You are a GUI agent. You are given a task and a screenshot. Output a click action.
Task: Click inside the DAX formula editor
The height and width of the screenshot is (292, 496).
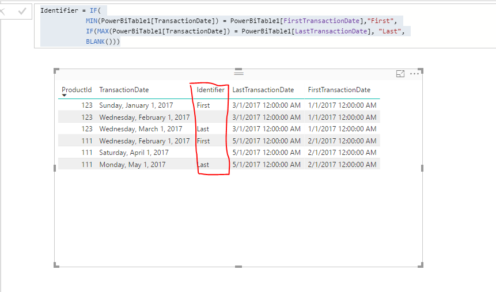click(x=265, y=26)
